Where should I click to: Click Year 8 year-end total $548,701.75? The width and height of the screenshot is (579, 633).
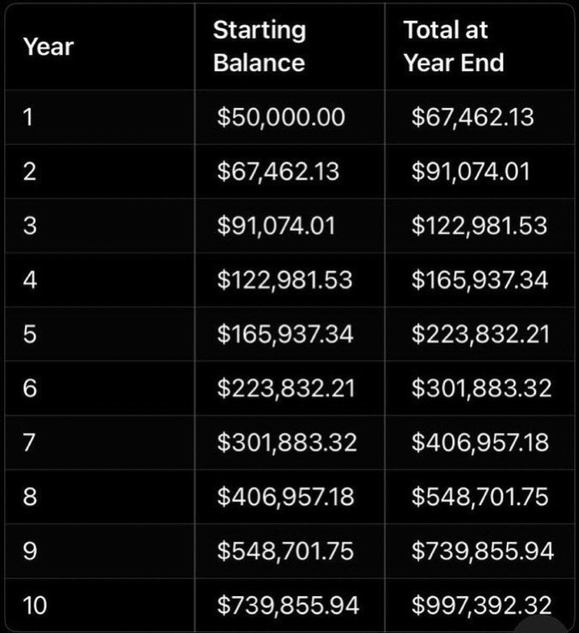point(480,497)
